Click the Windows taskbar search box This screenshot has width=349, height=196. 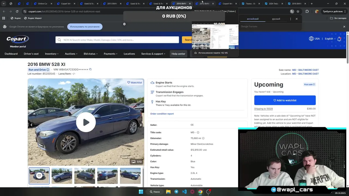[x=155, y=192]
